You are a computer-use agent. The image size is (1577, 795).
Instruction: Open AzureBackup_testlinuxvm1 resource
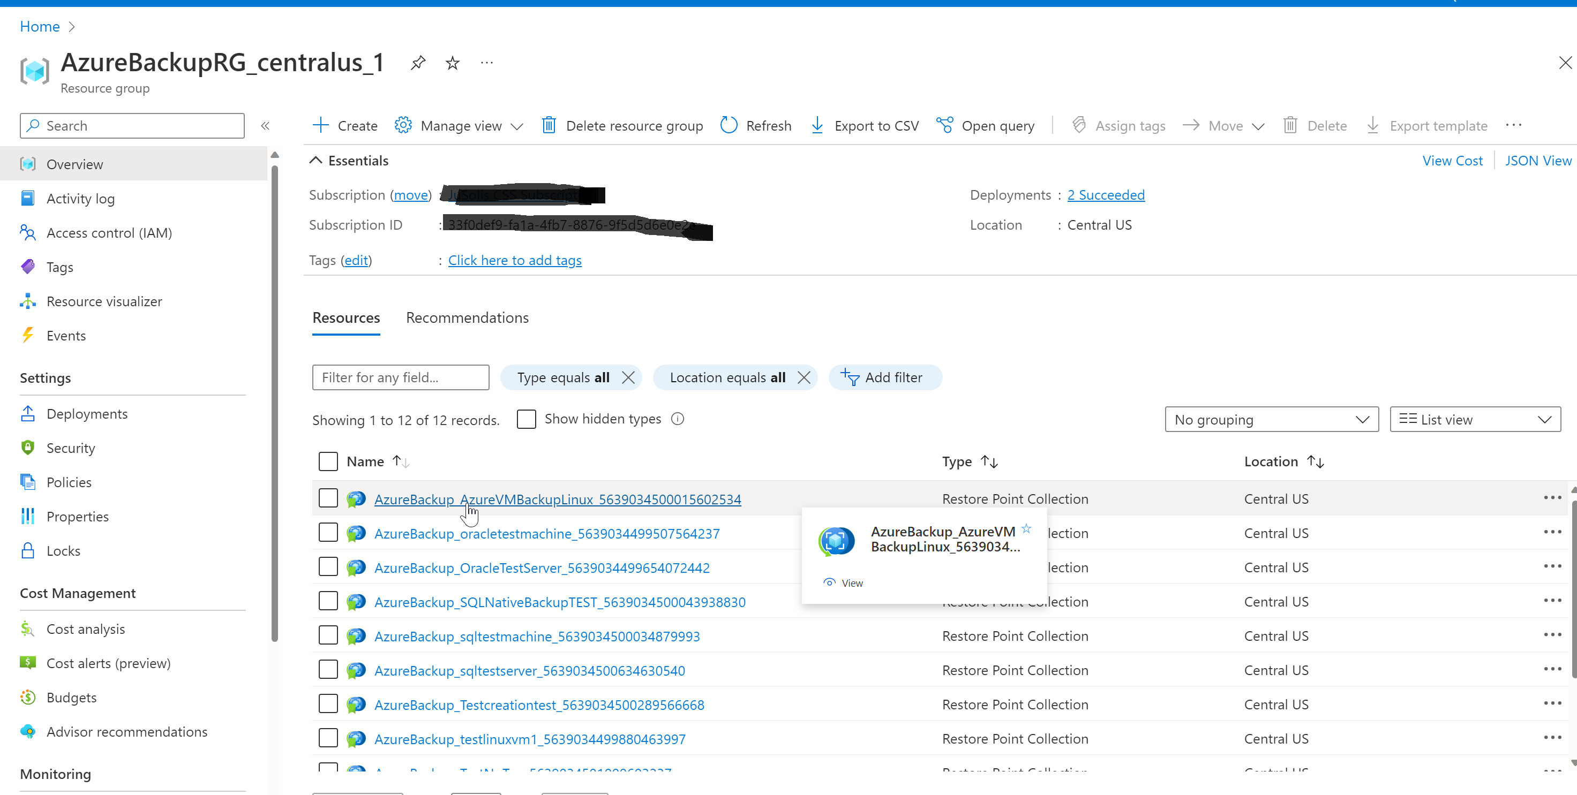point(530,739)
